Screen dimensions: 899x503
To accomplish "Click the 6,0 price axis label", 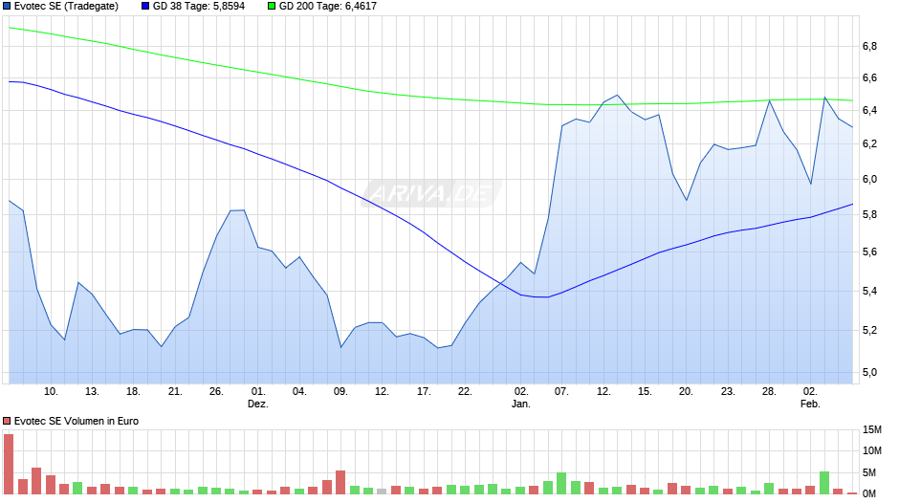I will tap(869, 179).
